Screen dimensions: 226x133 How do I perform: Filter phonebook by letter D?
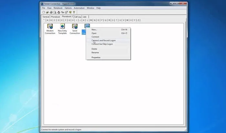click(x=58, y=20)
